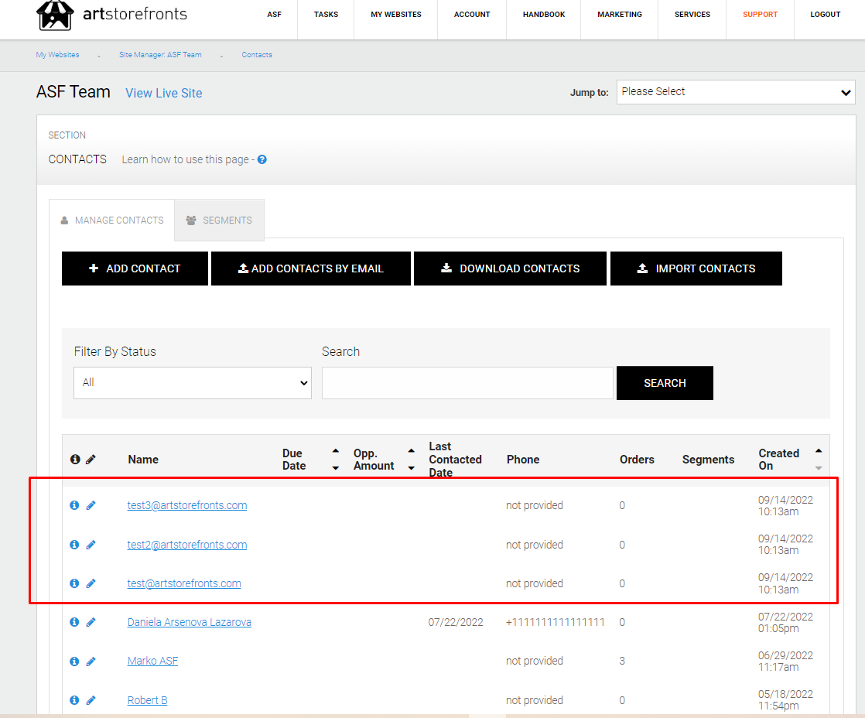The width and height of the screenshot is (865, 718).
Task: Open contact Marko ASF
Action: point(153,661)
